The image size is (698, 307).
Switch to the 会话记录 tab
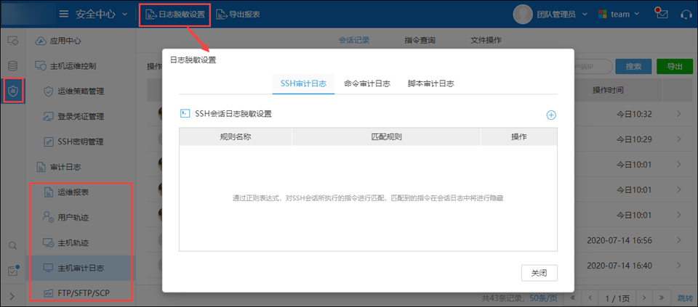(x=354, y=41)
